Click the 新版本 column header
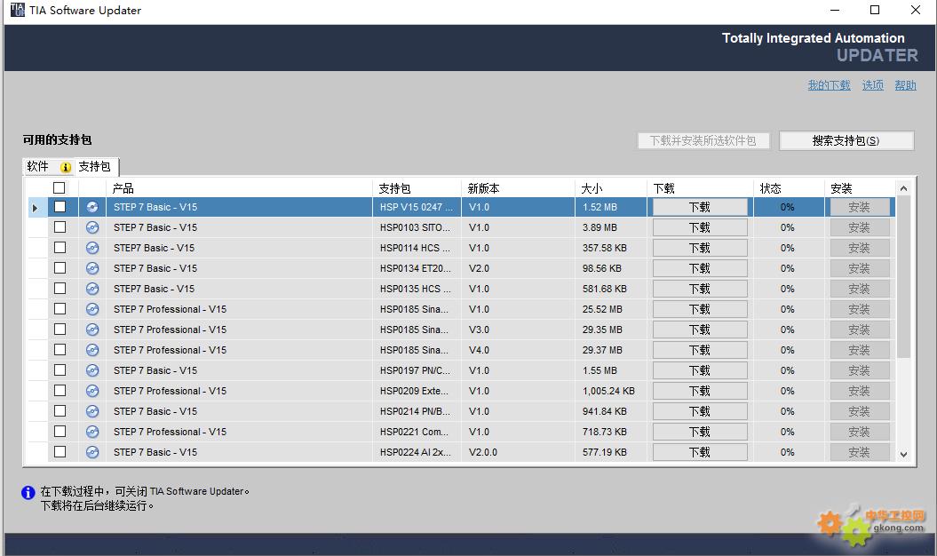Image resolution: width=937 pixels, height=556 pixels. click(x=518, y=188)
